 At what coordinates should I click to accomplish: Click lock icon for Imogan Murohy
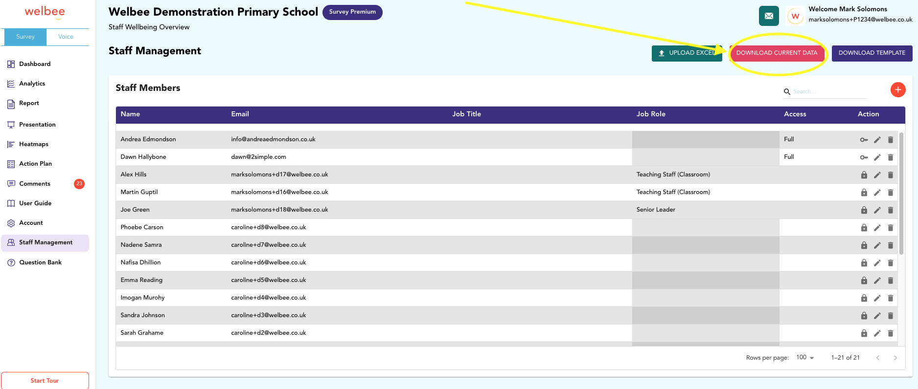(x=864, y=298)
